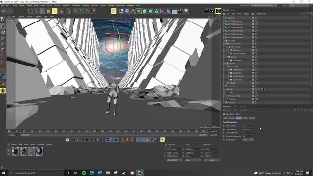313x176 pixels.
Task: Lock the X axis toggle
Action: (x=76, y=11)
